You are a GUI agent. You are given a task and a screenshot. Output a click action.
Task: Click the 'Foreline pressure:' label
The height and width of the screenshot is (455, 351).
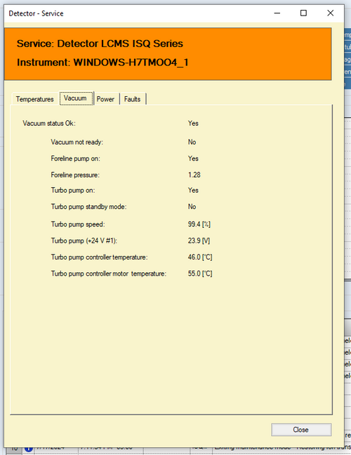[75, 175]
